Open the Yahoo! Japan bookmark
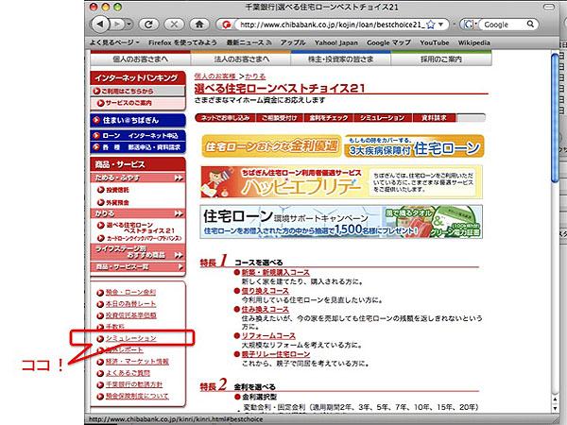 (x=335, y=42)
